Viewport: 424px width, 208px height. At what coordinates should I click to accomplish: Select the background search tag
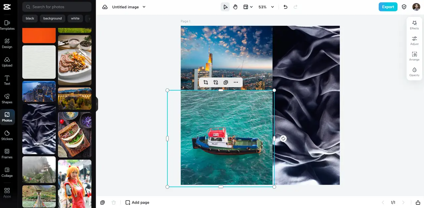coord(52,18)
